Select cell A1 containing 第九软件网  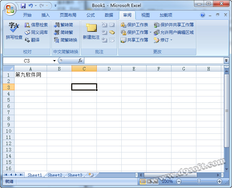click(30, 75)
